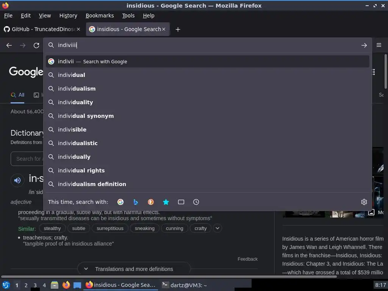Image resolution: width=388 pixels, height=291 pixels.
Task: Select suggestion 'individualism definition'
Action: (x=207, y=184)
